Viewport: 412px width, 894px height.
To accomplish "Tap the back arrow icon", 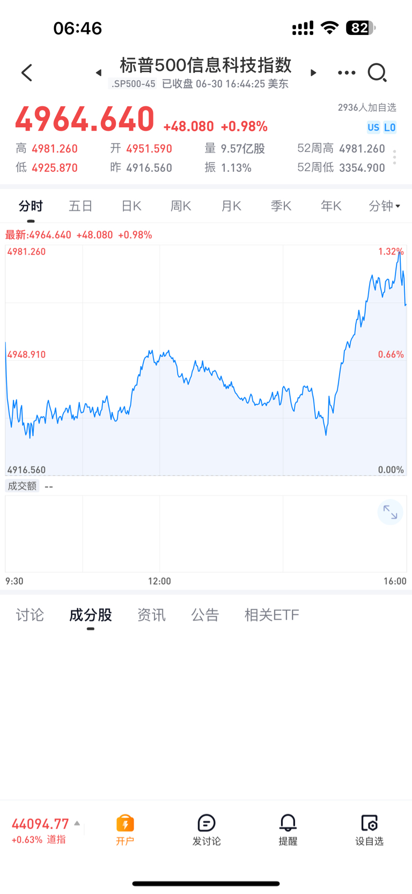I will pyautogui.click(x=27, y=72).
